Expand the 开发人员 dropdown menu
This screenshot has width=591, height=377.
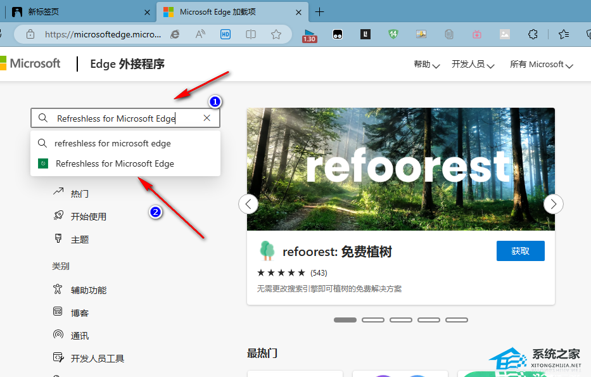point(473,65)
